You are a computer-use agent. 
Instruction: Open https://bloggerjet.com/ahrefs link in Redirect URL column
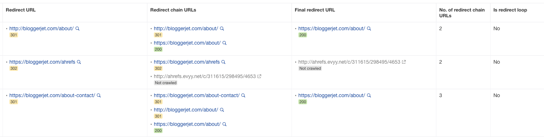click(x=42, y=62)
